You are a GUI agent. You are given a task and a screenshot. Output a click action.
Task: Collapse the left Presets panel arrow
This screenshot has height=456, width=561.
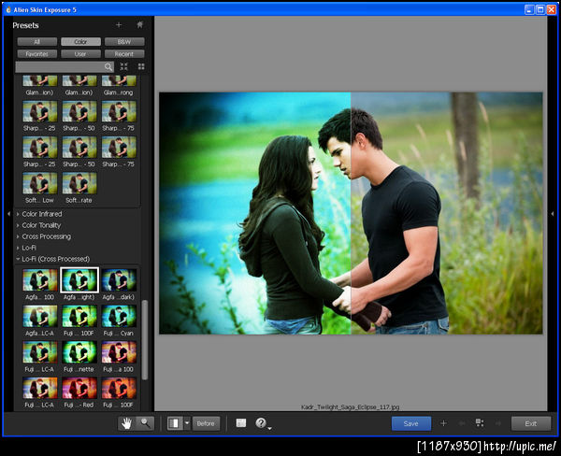[x=9, y=213]
